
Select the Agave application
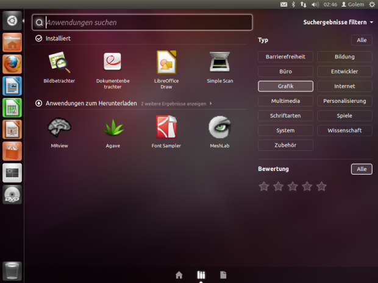113,132
